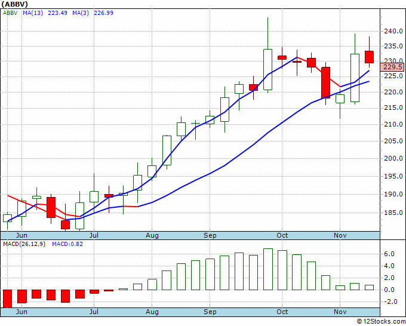The width and height of the screenshot is (406, 326).
Task: Click Nov on the MACD panel date axis
Action: click(340, 312)
